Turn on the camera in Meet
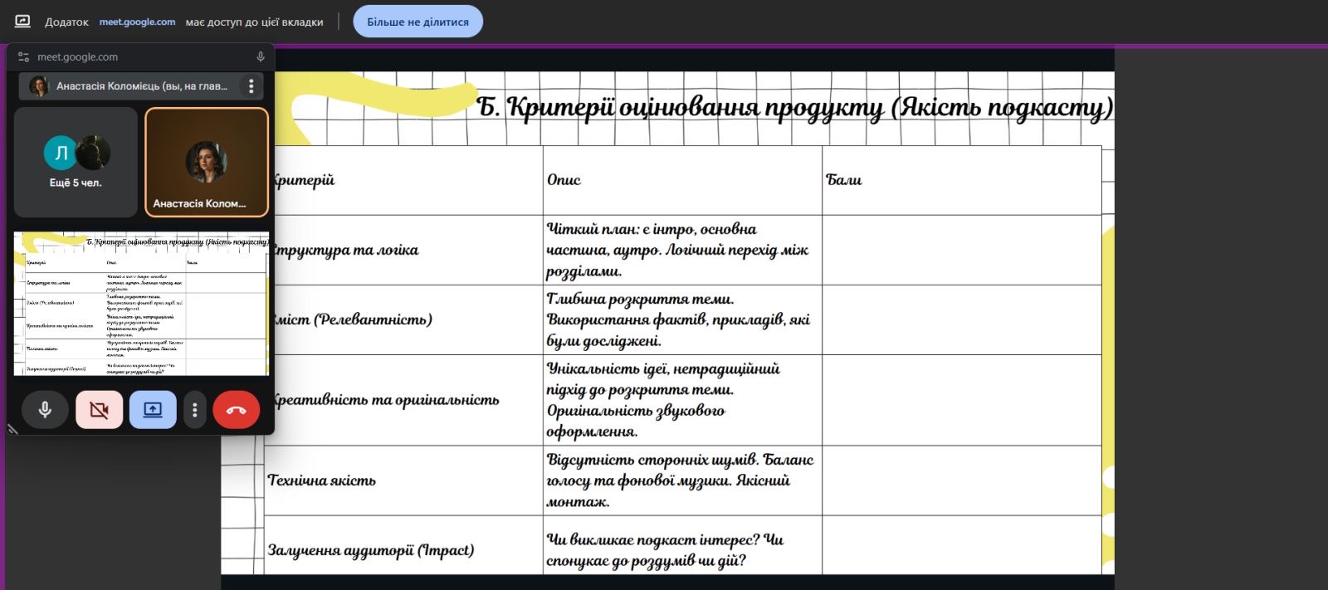1328x590 pixels. pyautogui.click(x=99, y=410)
